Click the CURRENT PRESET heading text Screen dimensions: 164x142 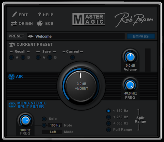34,44
